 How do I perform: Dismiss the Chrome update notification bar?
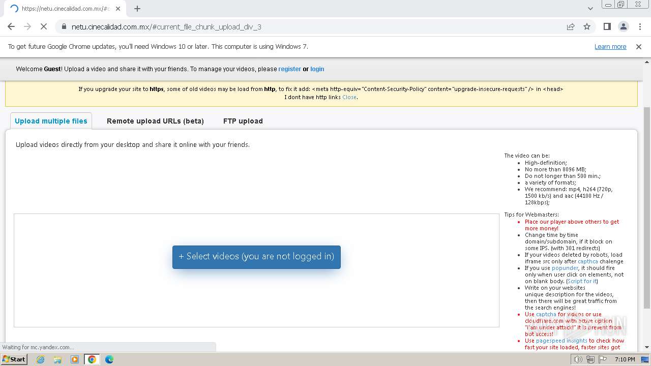click(x=639, y=46)
